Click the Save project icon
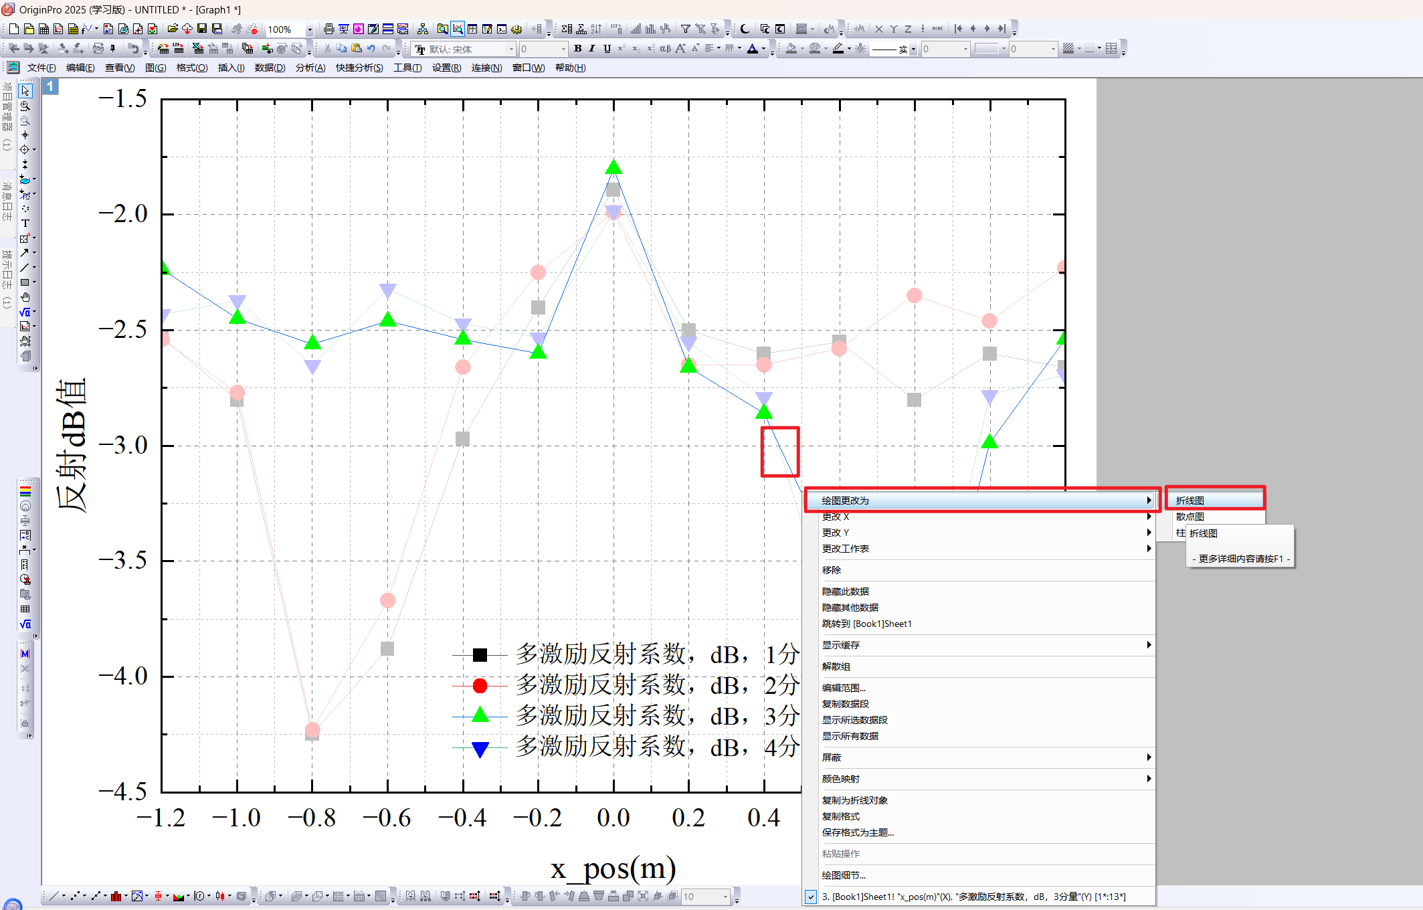The width and height of the screenshot is (1423, 910). tap(202, 29)
